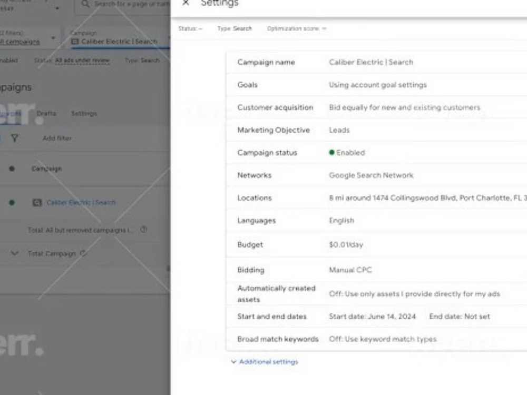Click the Languages English row
Image resolution: width=527 pixels, height=395 pixels.
[376, 221]
